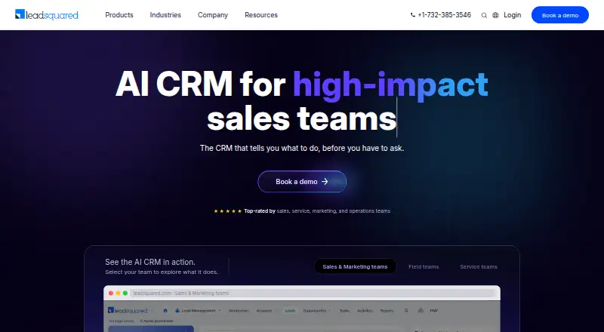Screen dimensions: 604x332
Task: Click the 'The CRM that tells you' tagline
Action: [x=302, y=148]
